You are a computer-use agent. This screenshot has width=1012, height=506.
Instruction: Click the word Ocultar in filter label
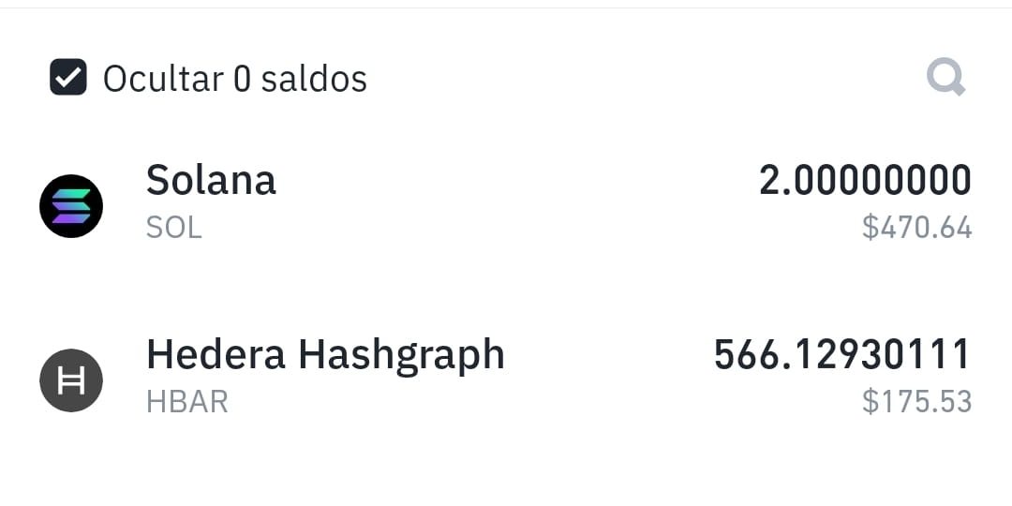[163, 79]
